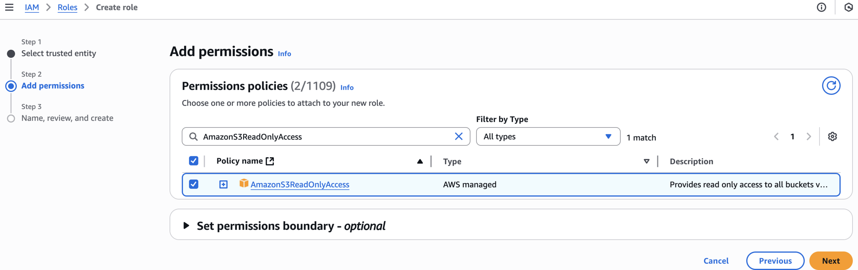Image resolution: width=858 pixels, height=270 pixels.
Task: Open the AmazonS3ReadOnlyAccess policy link
Action: 300,184
